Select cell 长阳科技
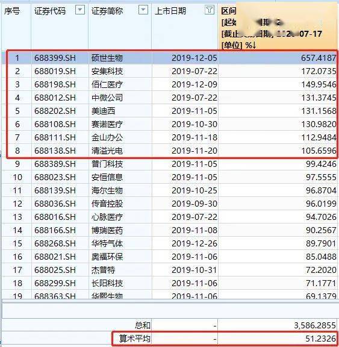Viewport: 339px width, 347px height. click(x=107, y=284)
